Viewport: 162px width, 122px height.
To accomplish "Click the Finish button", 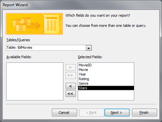I will (x=144, y=113).
